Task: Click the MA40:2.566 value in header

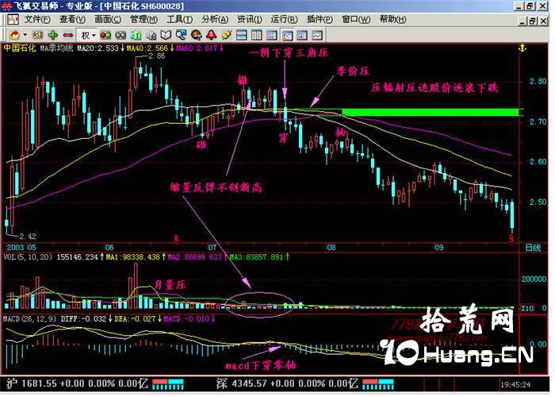Action: 147,48
